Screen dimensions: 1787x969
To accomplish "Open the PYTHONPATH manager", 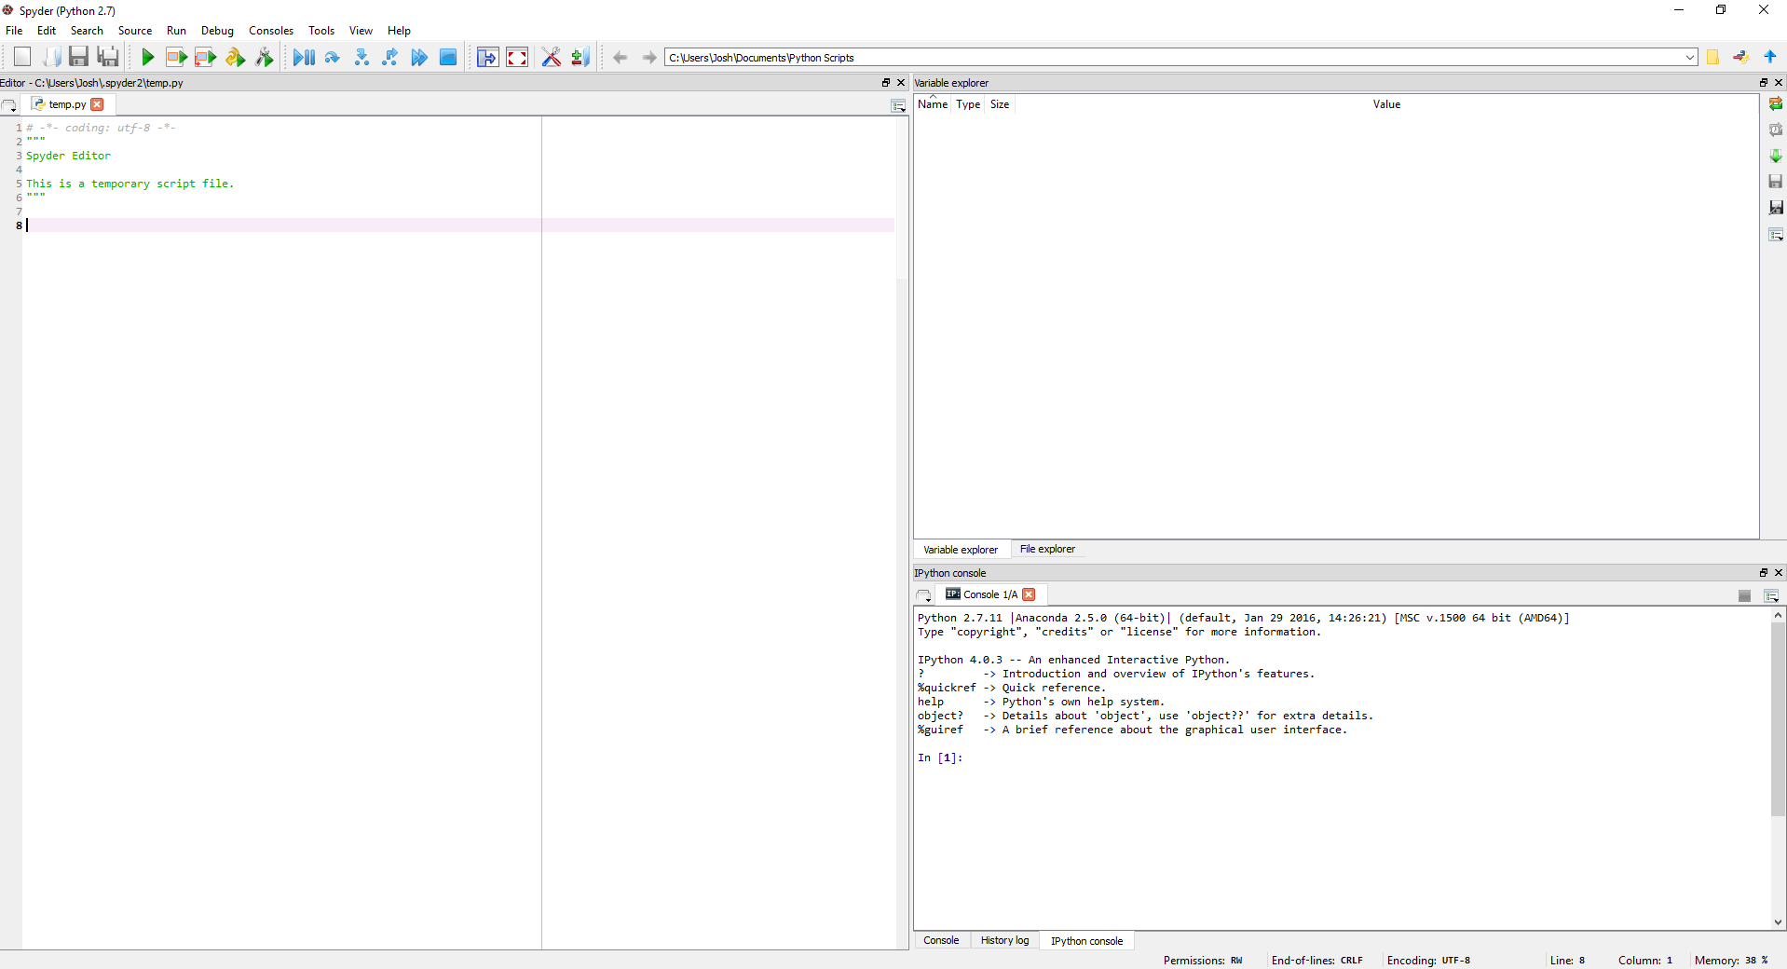I will (x=580, y=57).
